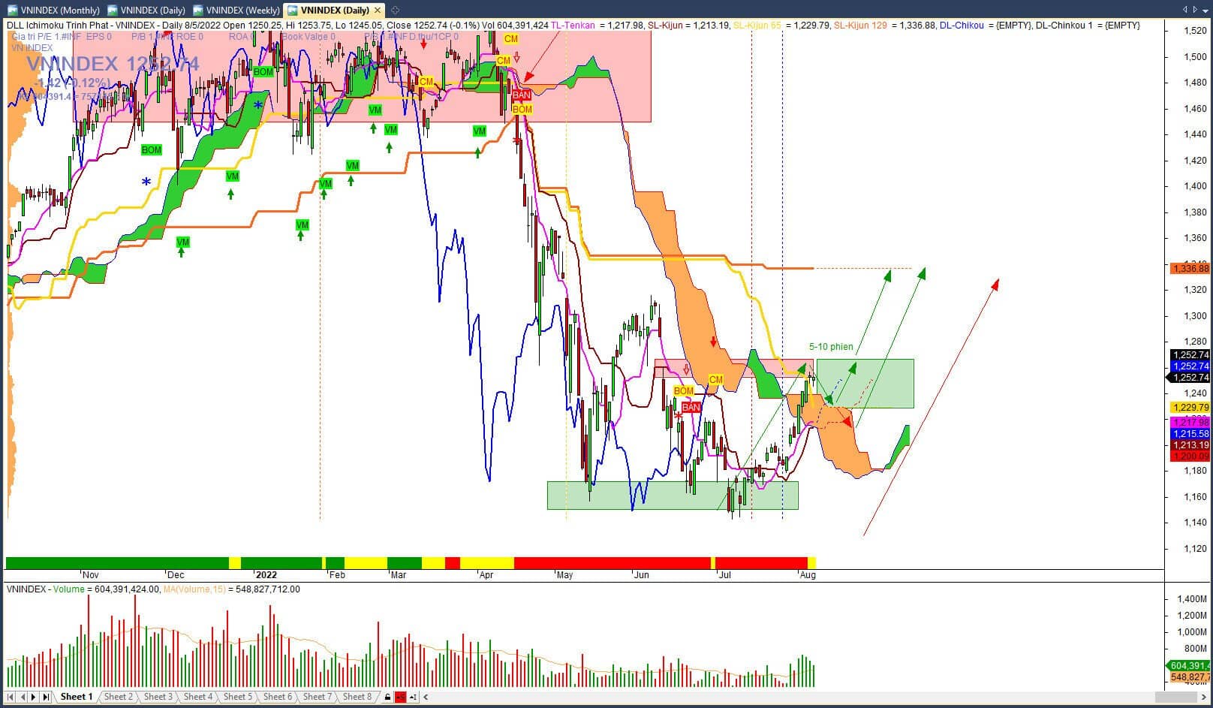Click the 2022 label on time axis
This screenshot has width=1213, height=708.
pos(266,575)
